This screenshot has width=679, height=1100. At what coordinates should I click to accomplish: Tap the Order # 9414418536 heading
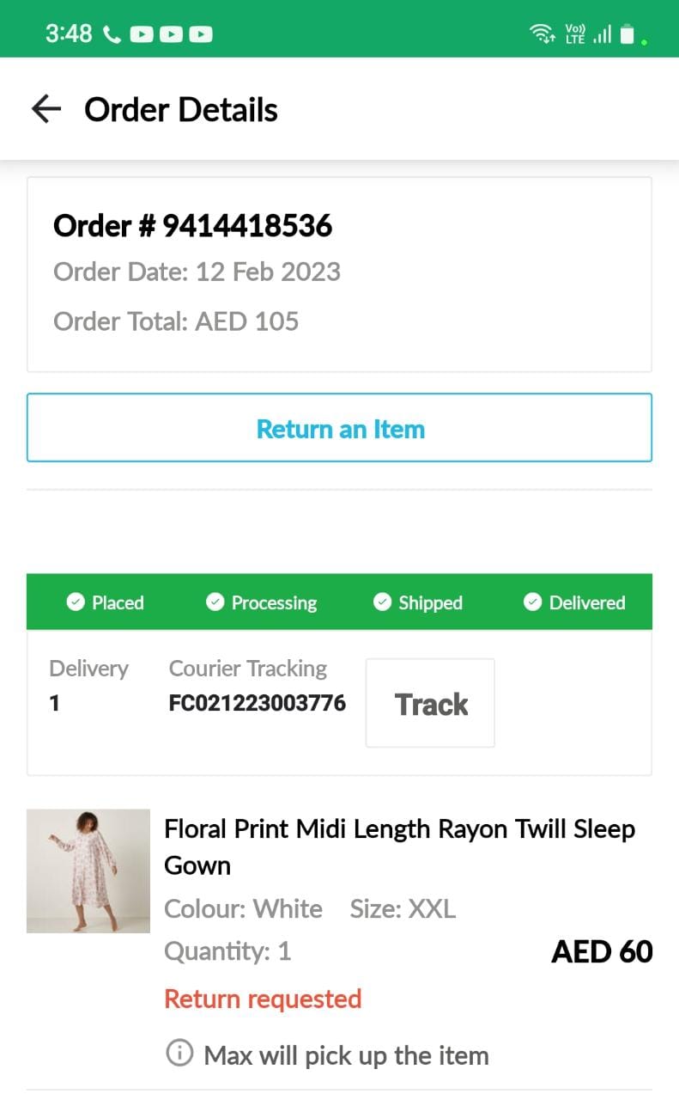192,226
